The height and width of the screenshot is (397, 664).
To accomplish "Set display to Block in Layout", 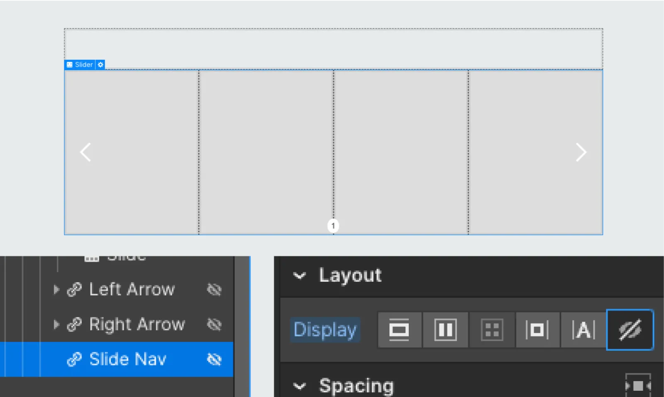I will coord(399,330).
